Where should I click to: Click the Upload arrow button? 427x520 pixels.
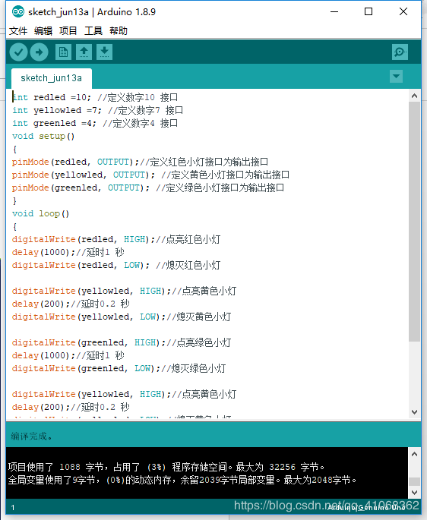point(40,52)
